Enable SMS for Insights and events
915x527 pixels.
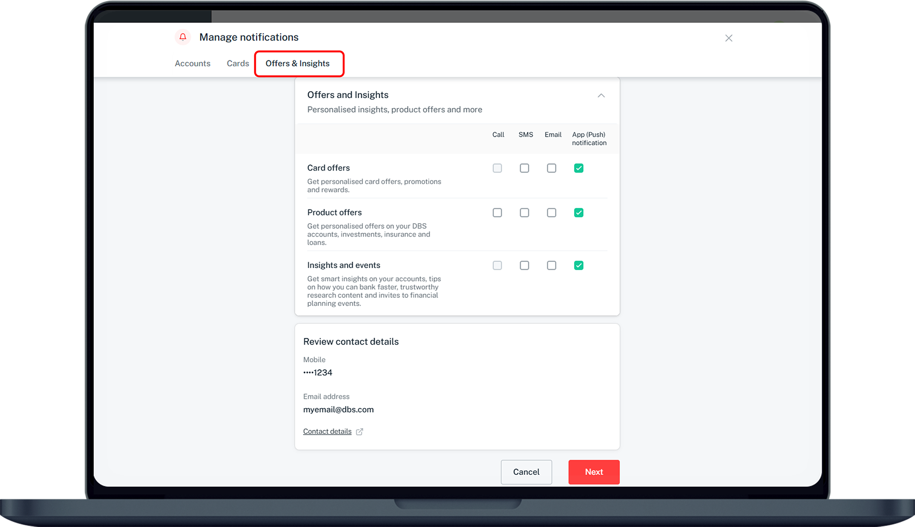pyautogui.click(x=524, y=265)
